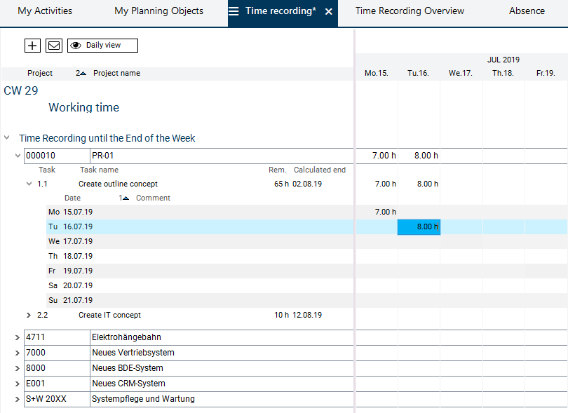Image resolution: width=568 pixels, height=413 pixels.
Task: Collapse the Time Recording until End of Week section
Action: (7, 138)
